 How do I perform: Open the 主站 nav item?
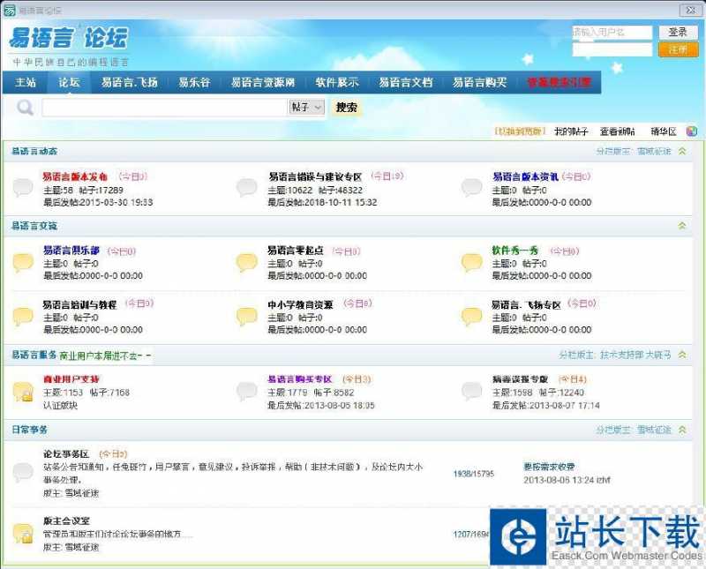tap(26, 82)
